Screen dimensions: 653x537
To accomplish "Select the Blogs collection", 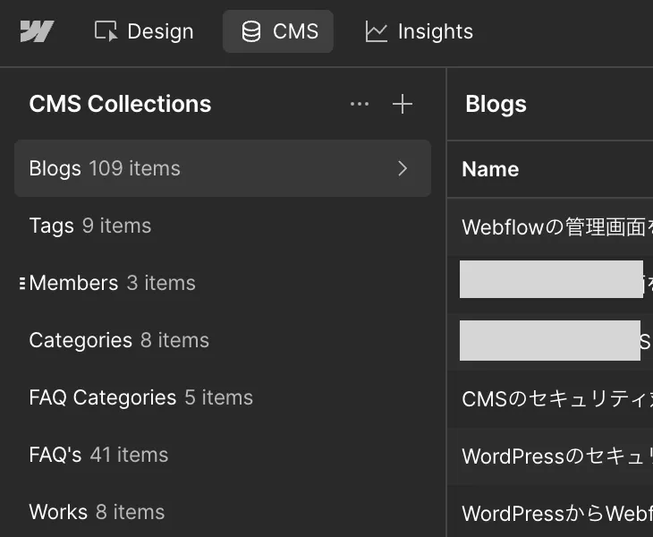I will pyautogui.click(x=223, y=168).
